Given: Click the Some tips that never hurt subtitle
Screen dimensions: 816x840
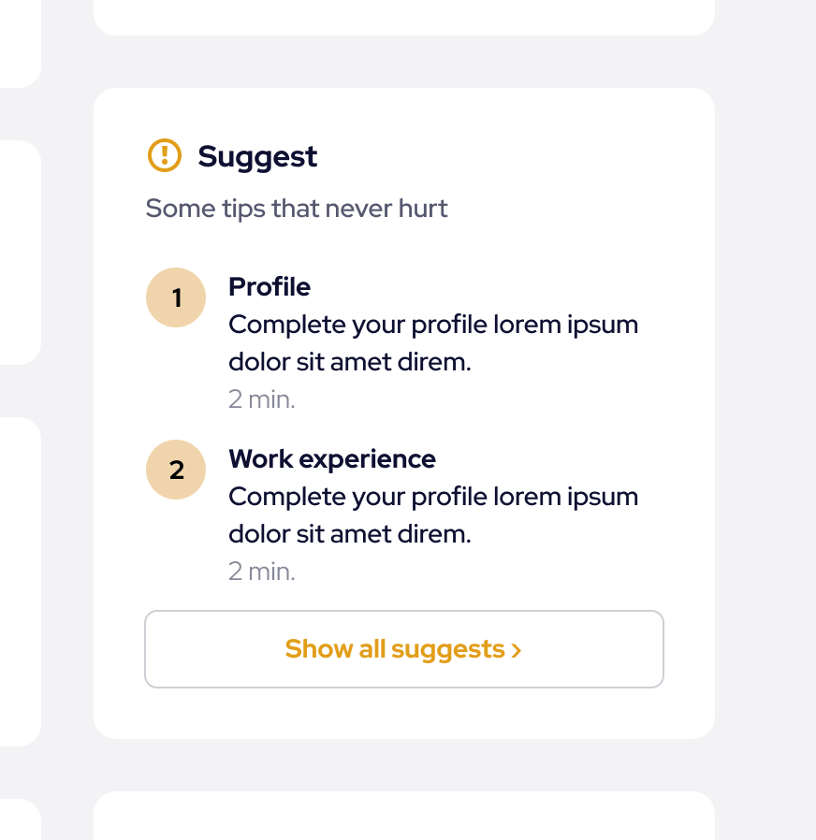Looking at the screenshot, I should pos(297,208).
